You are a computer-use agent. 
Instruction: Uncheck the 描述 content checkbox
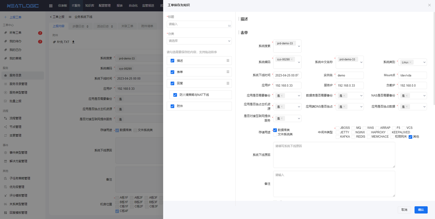click(x=172, y=60)
